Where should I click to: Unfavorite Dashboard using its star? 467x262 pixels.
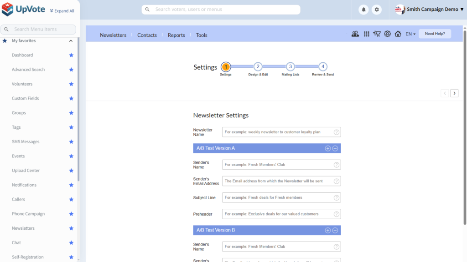point(71,55)
